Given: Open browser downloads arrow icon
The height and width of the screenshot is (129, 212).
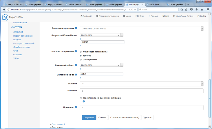Looking at the screenshot, I should click(197, 10).
